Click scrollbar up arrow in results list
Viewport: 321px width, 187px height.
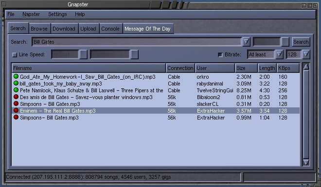(x=306, y=67)
